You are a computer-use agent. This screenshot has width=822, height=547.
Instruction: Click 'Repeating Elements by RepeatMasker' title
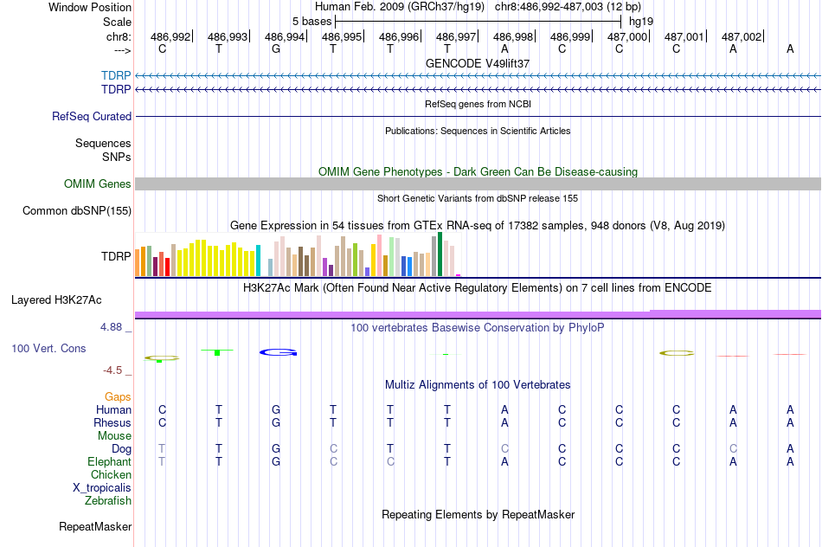click(478, 515)
